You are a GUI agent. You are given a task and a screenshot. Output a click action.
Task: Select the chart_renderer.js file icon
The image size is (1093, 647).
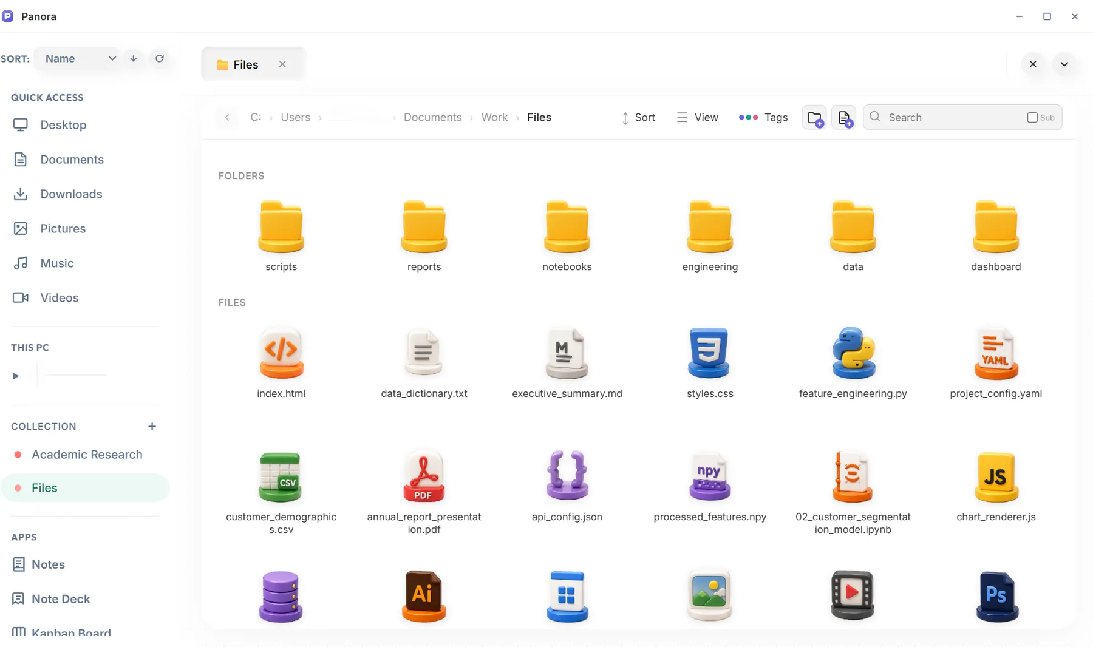(x=996, y=476)
